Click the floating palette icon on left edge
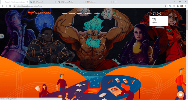Image resolution: width=188 pixels, height=100 pixels. (2, 36)
